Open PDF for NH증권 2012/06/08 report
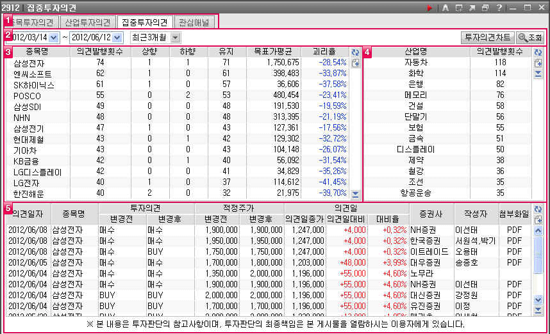 click(x=514, y=230)
